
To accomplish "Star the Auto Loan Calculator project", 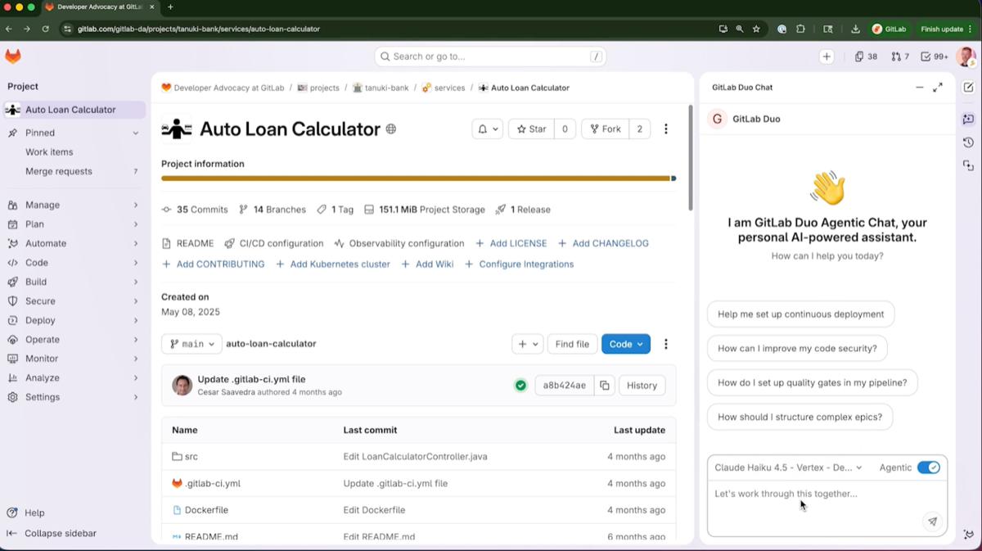I will [x=531, y=129].
